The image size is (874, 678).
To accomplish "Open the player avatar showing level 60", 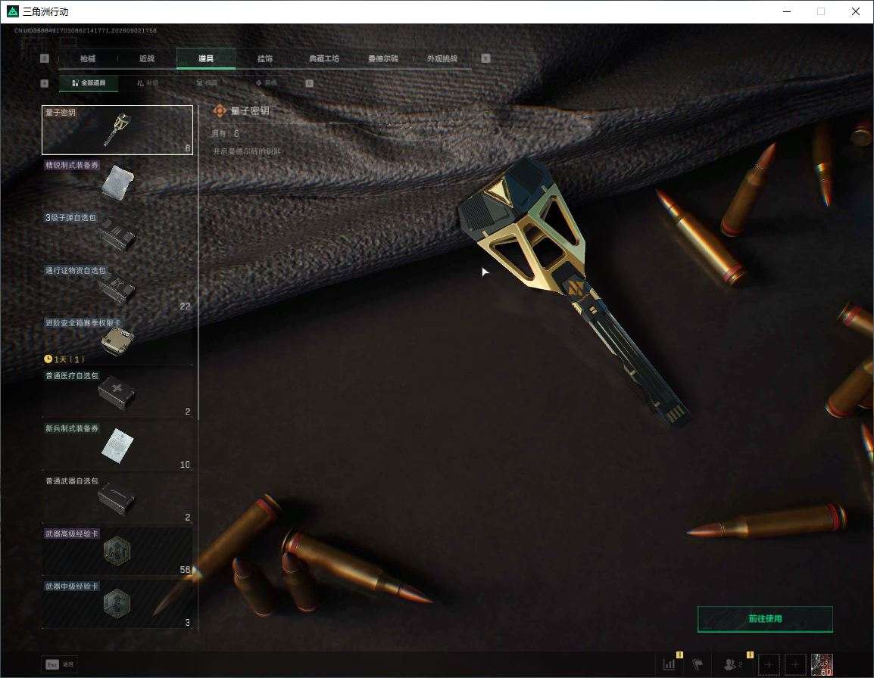I will click(x=822, y=664).
